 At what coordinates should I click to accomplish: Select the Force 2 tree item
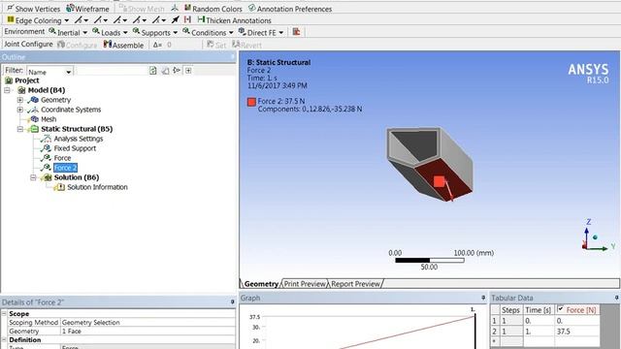tap(65, 168)
